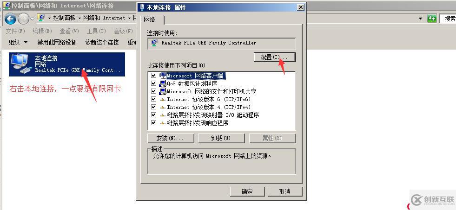Toggle 链路层拓扑发现映射器 I/O 驱动程序 checkbox
Image resolution: width=456 pixels, height=210 pixels.
[x=153, y=115]
